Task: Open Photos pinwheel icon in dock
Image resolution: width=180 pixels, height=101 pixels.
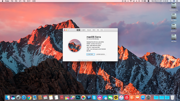Action: pos(83,97)
